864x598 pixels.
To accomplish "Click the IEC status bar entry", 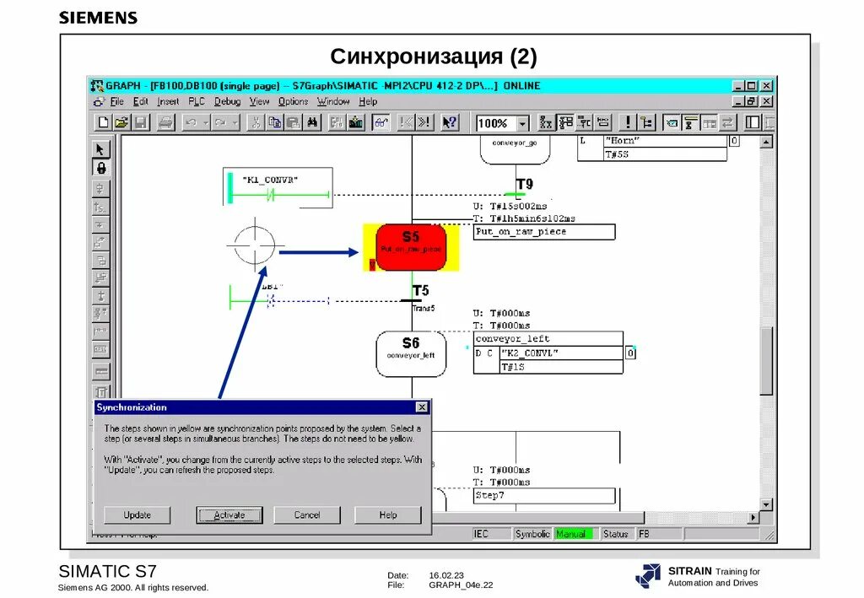I will [x=492, y=534].
